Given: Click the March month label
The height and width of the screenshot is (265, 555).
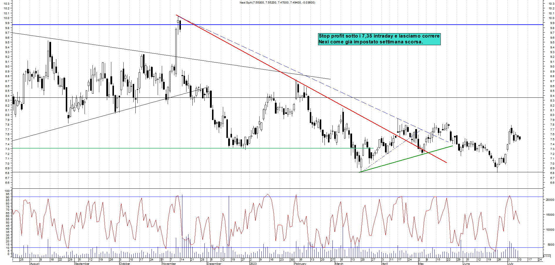Looking at the screenshot, I should point(339,264).
